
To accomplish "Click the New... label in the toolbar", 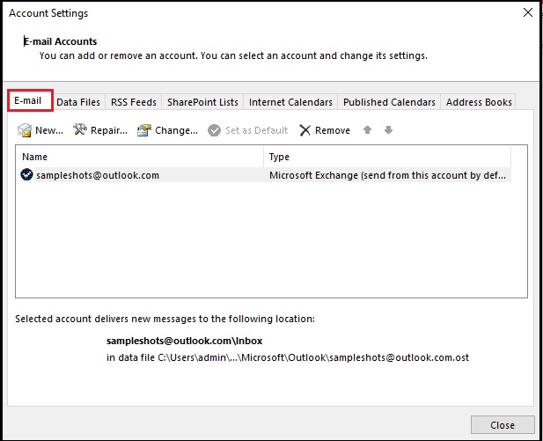I will point(49,130).
